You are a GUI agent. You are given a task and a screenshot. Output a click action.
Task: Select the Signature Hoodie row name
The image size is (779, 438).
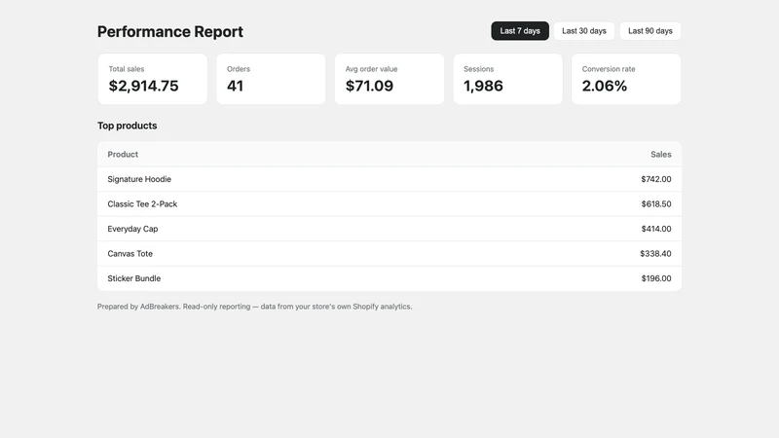[139, 179]
